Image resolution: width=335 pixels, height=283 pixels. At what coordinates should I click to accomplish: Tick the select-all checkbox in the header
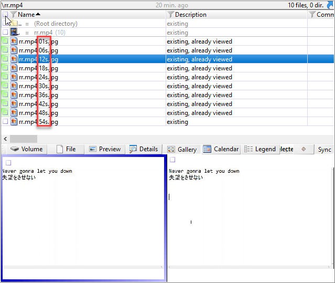click(5, 15)
